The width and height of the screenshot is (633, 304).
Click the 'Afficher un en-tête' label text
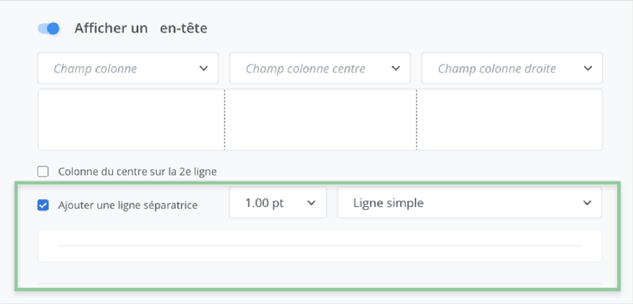coord(141,28)
